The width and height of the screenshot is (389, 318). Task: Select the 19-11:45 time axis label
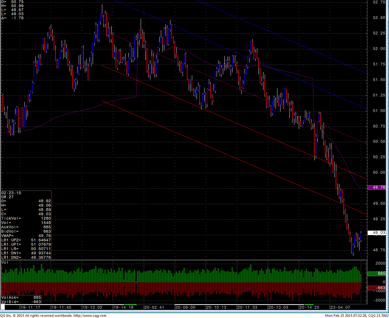pos(61,307)
